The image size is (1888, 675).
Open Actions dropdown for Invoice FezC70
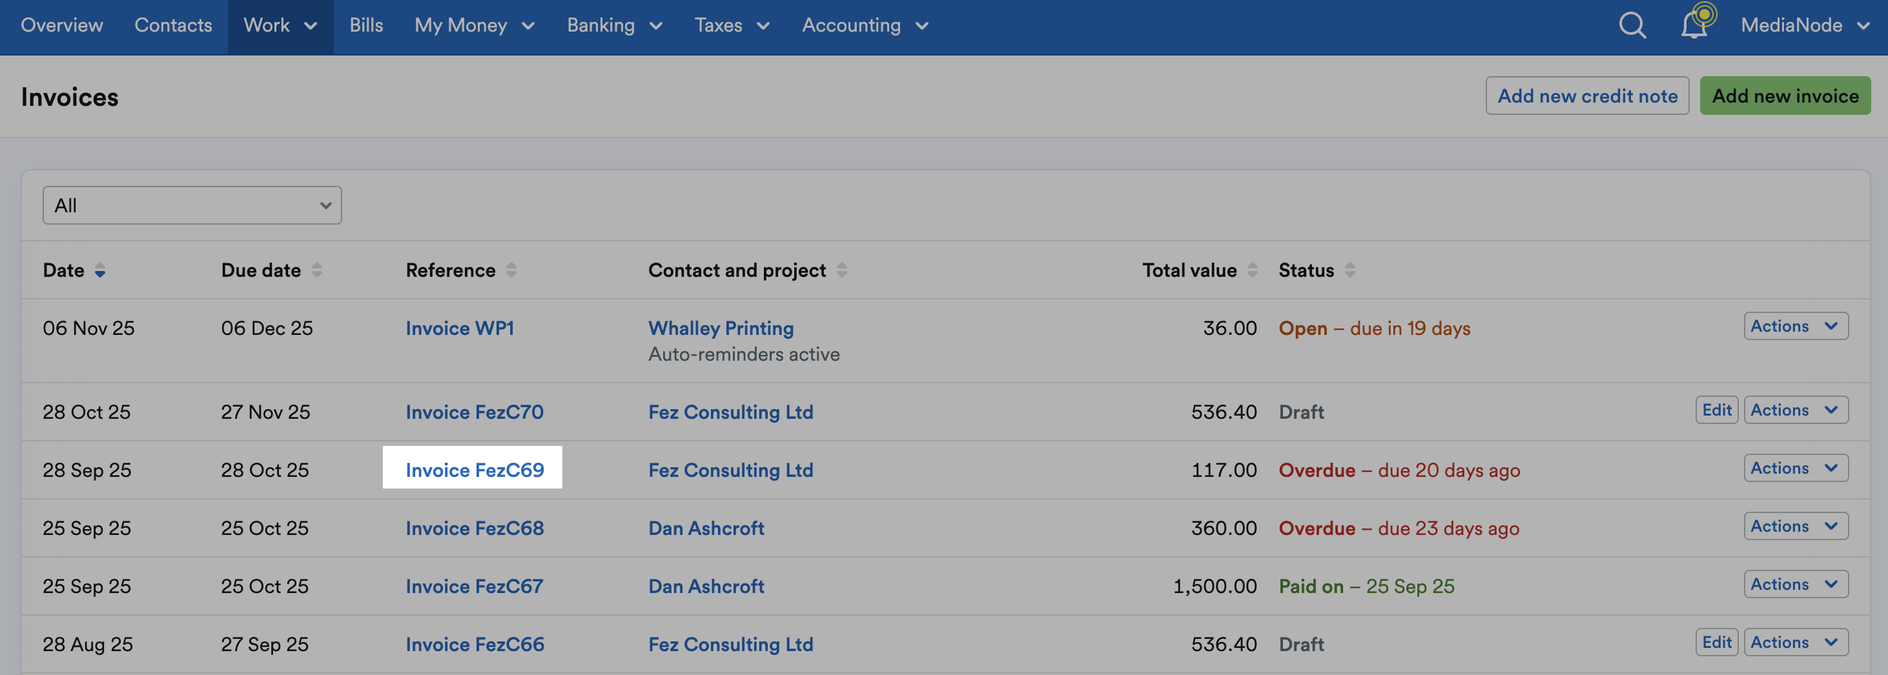coord(1796,410)
